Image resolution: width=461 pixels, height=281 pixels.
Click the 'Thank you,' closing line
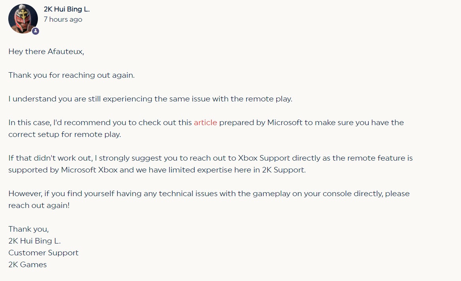pos(28,229)
